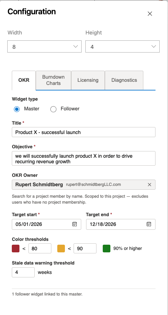The image size is (168, 315).
Task: Expand the Width dropdown
Action: (44, 47)
